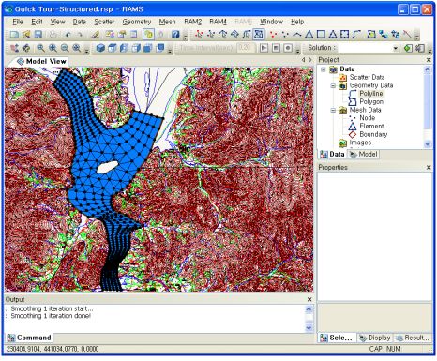Viewport: 437px width, 361px height.
Task: Open the Scatter menu
Action: [x=104, y=22]
